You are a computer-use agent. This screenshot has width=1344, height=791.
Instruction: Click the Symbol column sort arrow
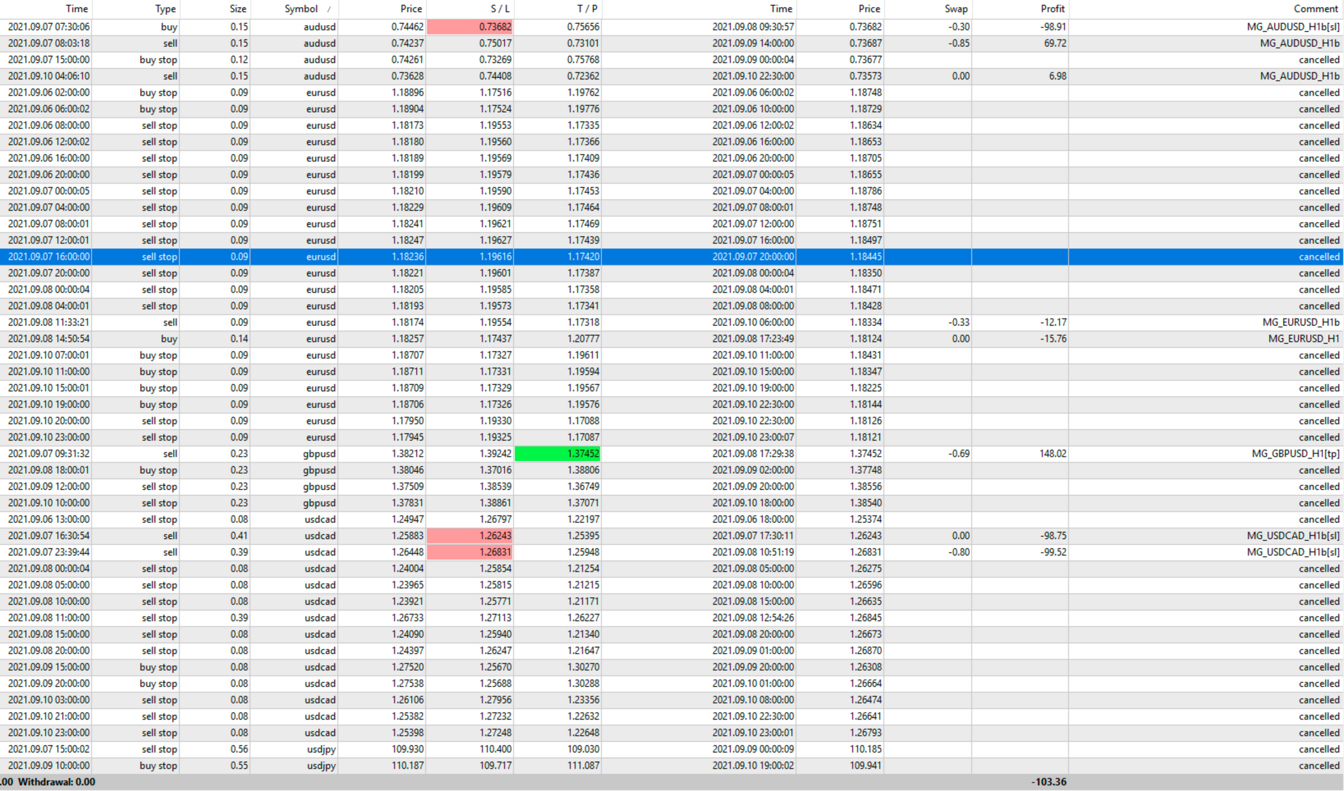click(329, 9)
